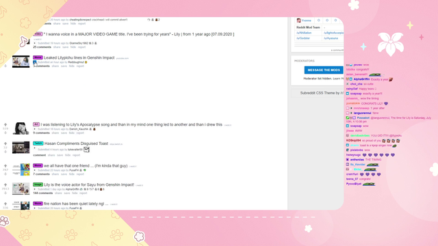Expand preview of 'I wanna voice' video post
The image size is (438, 246).
[x=35, y=43]
